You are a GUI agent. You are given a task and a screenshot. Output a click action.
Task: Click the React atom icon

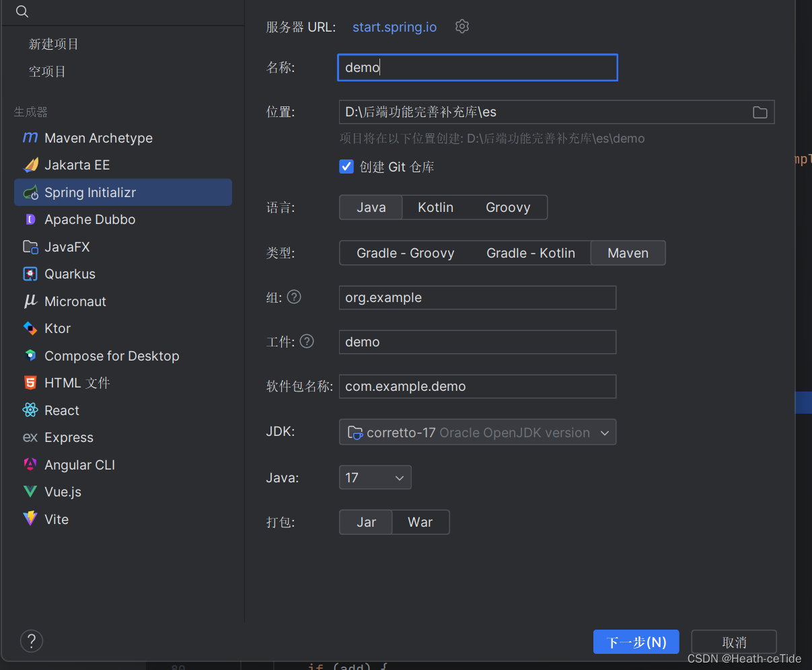pos(30,410)
